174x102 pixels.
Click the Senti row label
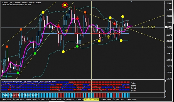tap(133, 91)
